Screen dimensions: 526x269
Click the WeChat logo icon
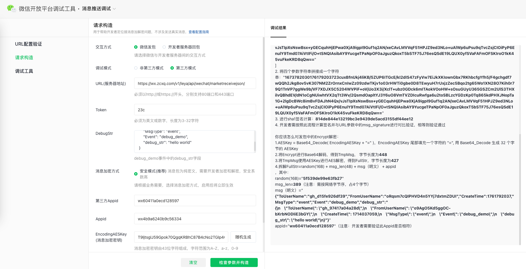pos(12,8)
